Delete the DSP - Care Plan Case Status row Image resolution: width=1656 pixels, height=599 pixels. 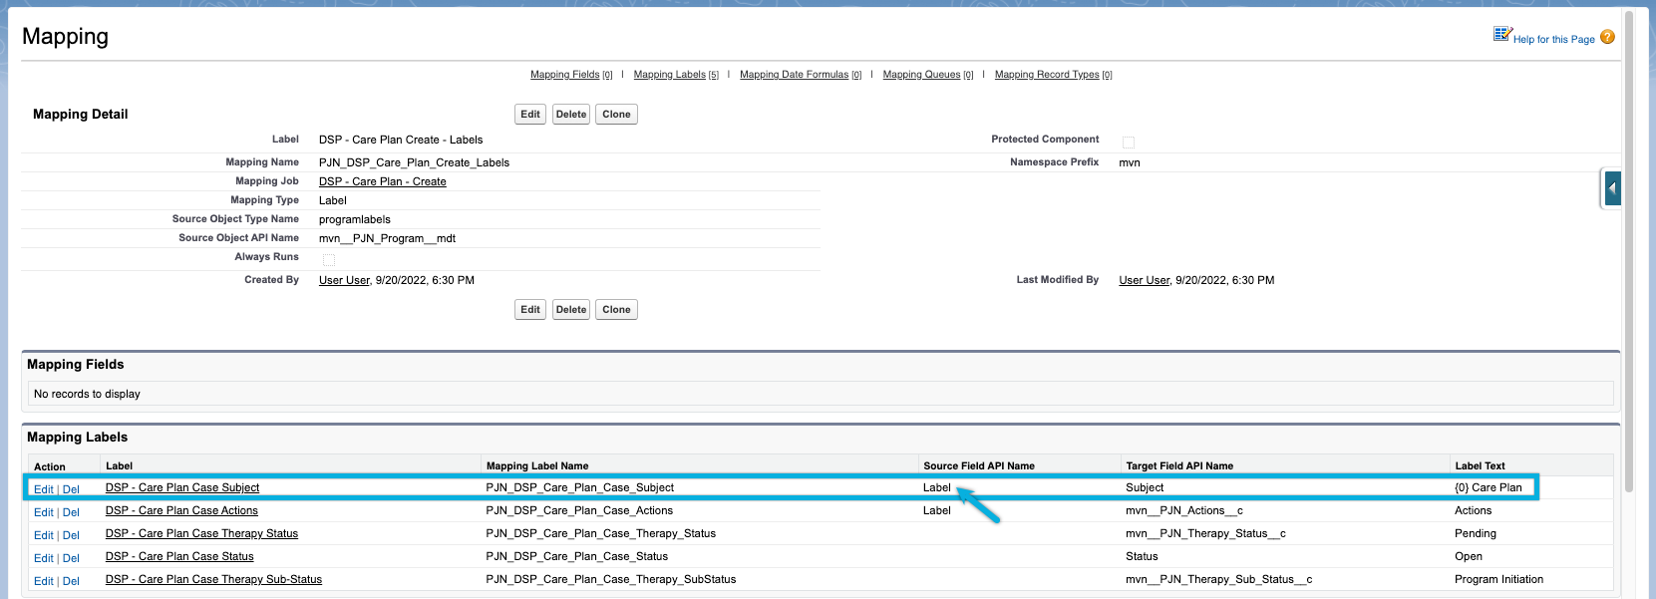[71, 558]
